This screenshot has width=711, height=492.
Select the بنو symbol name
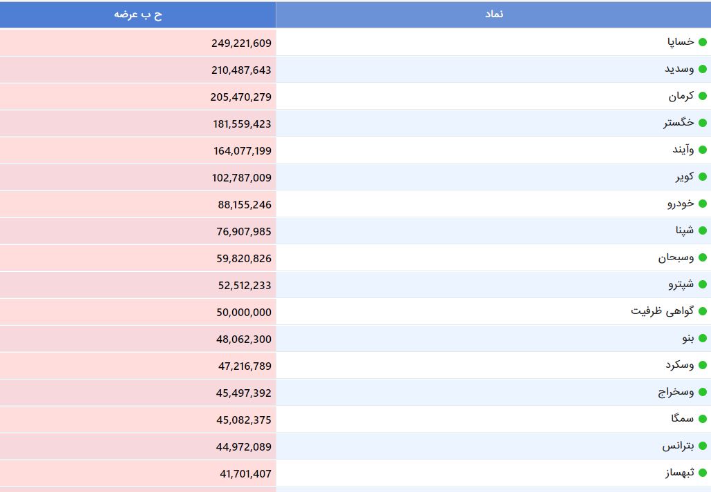click(x=688, y=338)
